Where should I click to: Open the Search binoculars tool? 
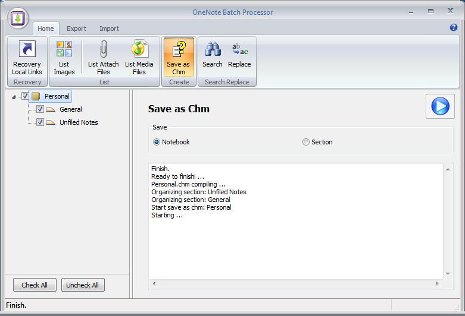point(213,55)
